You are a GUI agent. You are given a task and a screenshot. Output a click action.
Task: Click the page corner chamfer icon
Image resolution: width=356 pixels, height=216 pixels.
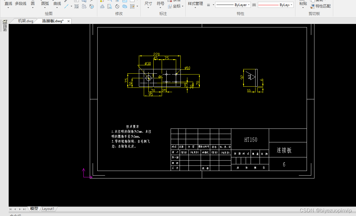(x=110, y=6)
